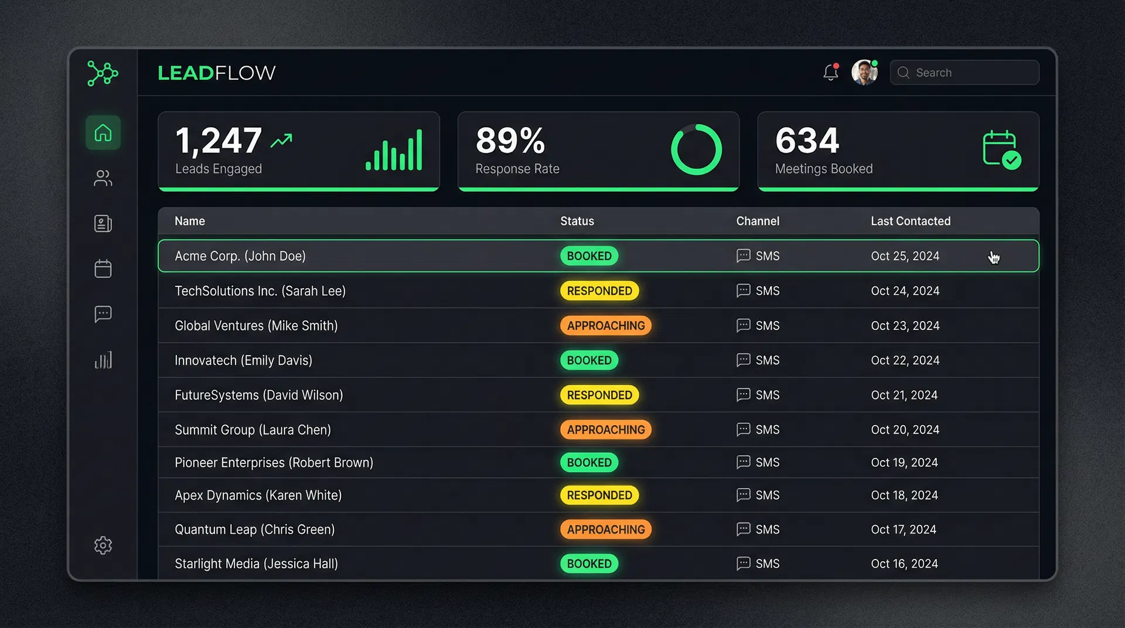Open the Messages sidebar icon
1125x628 pixels.
pos(103,314)
